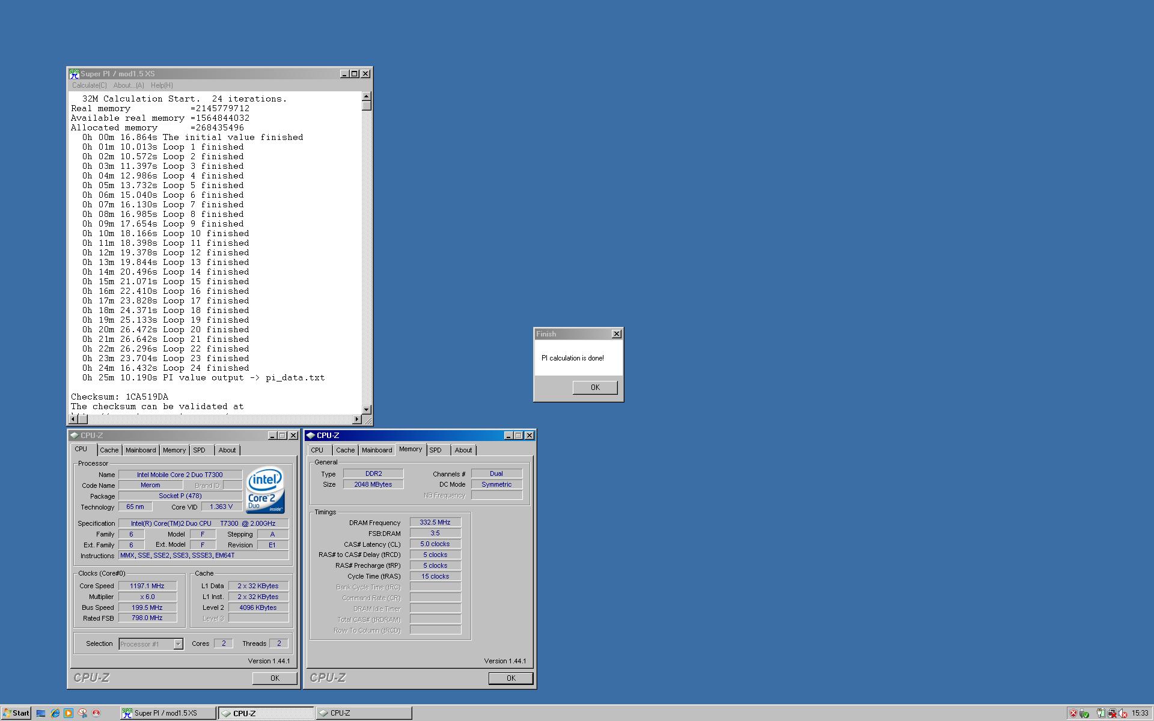Open Calculate(C) menu in Super PI
The height and width of the screenshot is (721, 1154).
(x=89, y=85)
